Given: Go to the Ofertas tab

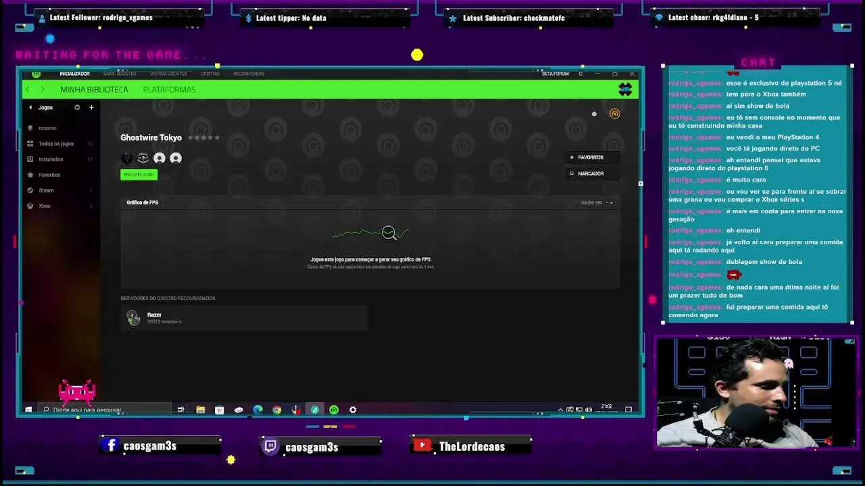Looking at the screenshot, I should pos(209,74).
